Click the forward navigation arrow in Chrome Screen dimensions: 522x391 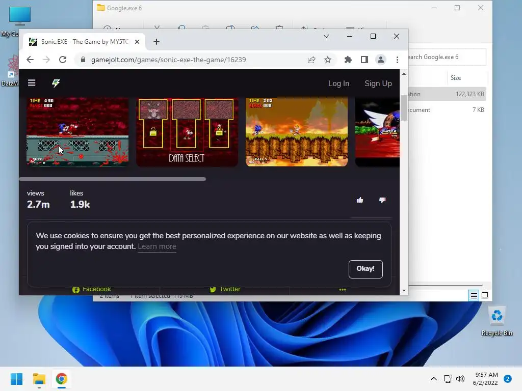coord(46,60)
